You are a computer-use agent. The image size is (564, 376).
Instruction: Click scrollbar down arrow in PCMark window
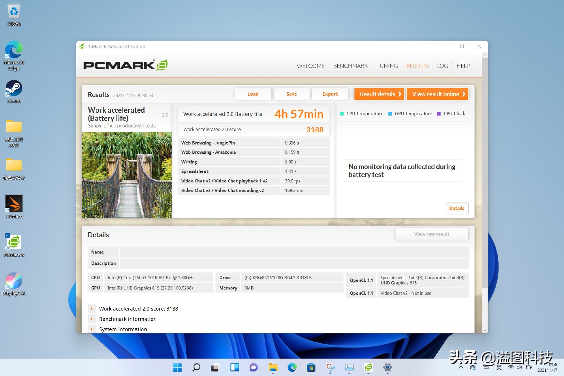click(x=485, y=330)
